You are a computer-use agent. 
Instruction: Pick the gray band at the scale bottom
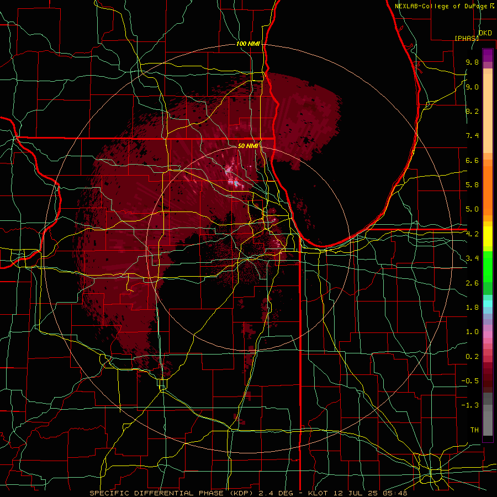pyautogui.click(x=488, y=414)
